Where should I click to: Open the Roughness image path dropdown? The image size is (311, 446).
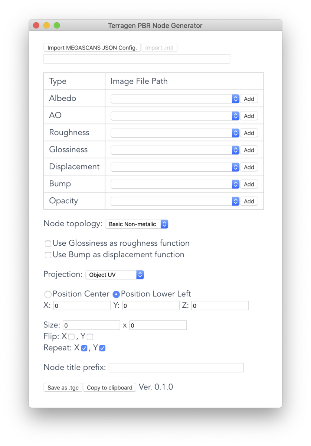tap(175, 133)
